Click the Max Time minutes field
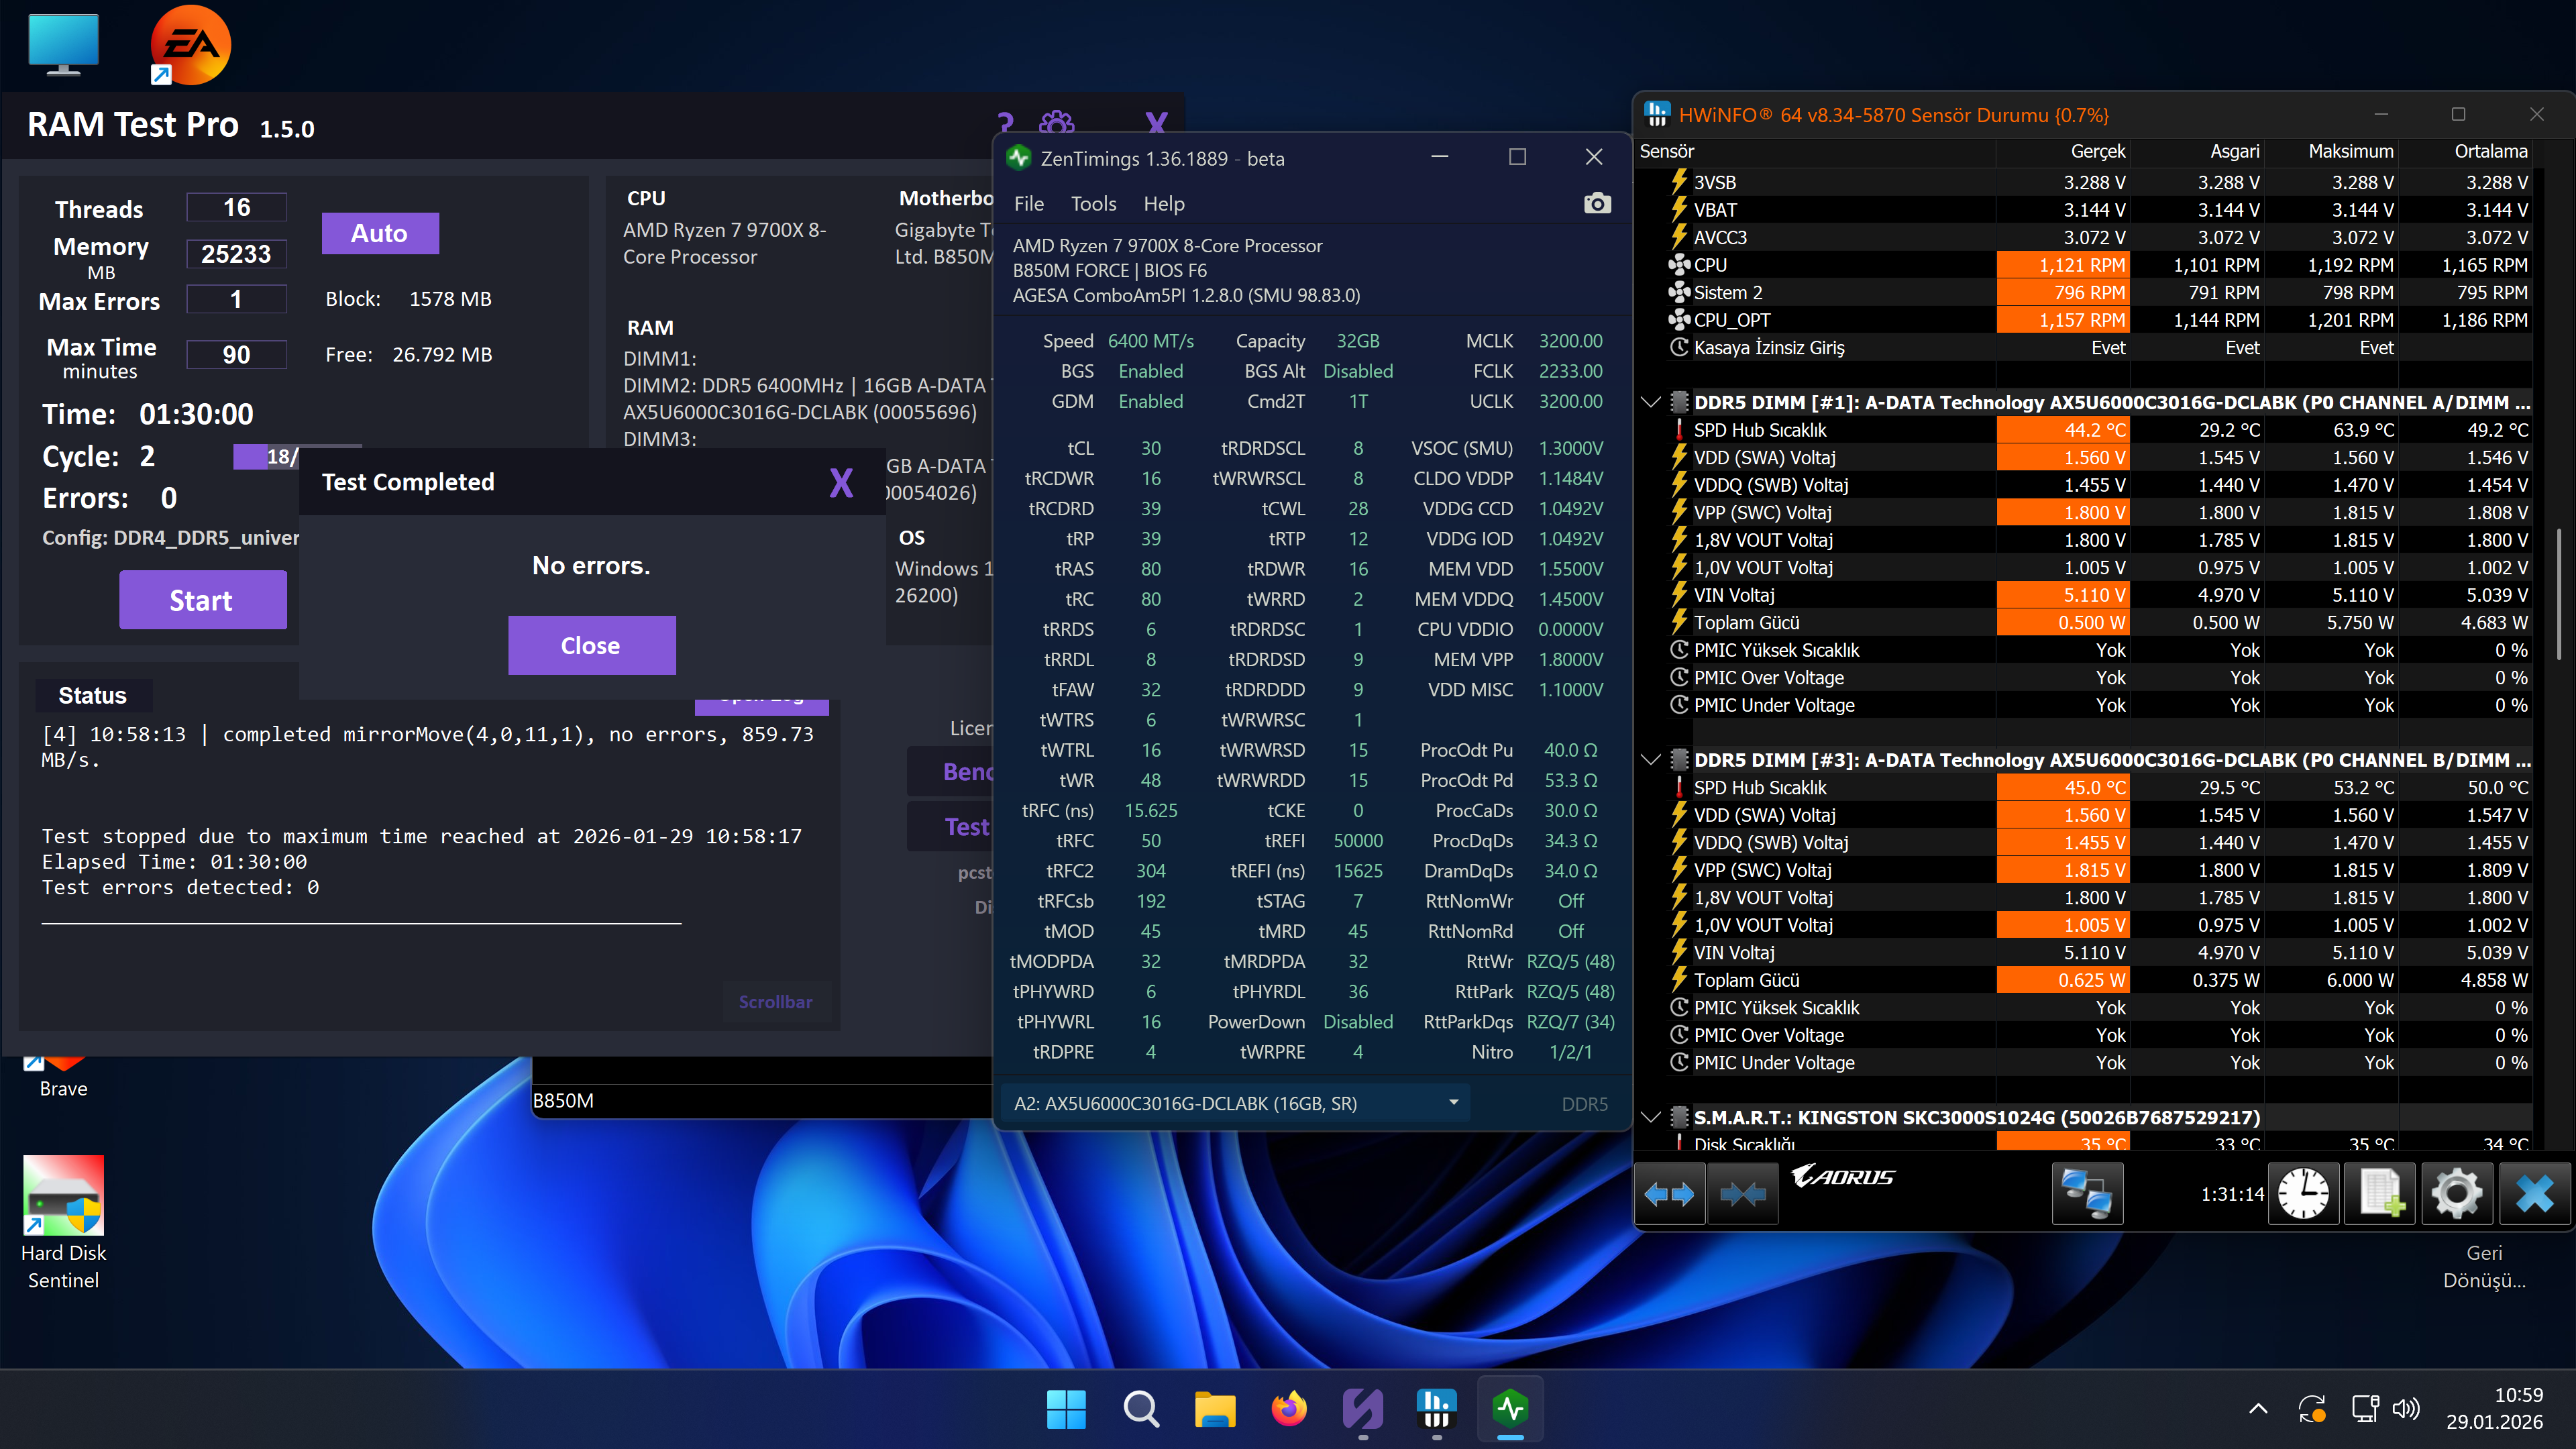The width and height of the screenshot is (2576, 1449). click(x=236, y=355)
